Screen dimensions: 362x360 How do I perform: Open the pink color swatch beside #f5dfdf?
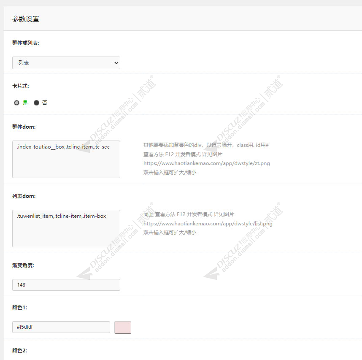click(x=123, y=327)
